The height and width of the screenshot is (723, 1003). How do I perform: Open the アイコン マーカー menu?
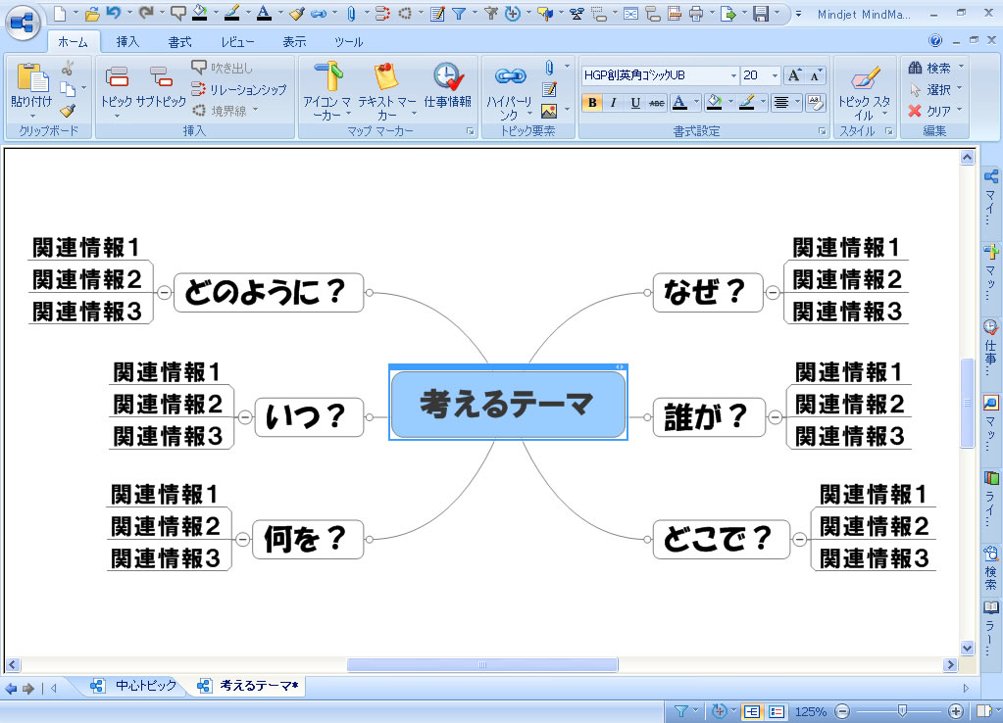[x=326, y=91]
